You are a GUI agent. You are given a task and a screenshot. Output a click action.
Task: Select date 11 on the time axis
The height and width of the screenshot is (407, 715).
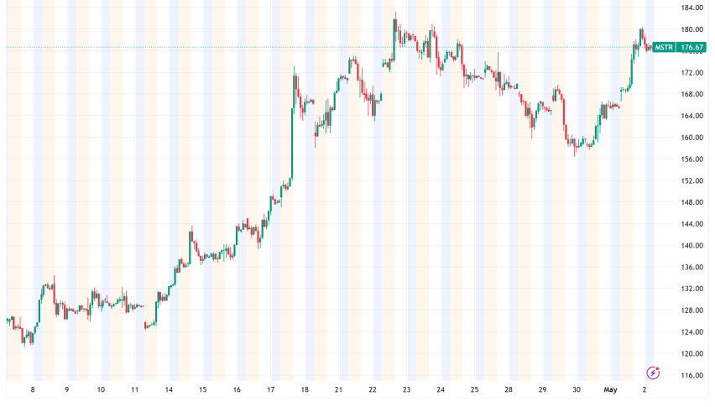click(134, 389)
